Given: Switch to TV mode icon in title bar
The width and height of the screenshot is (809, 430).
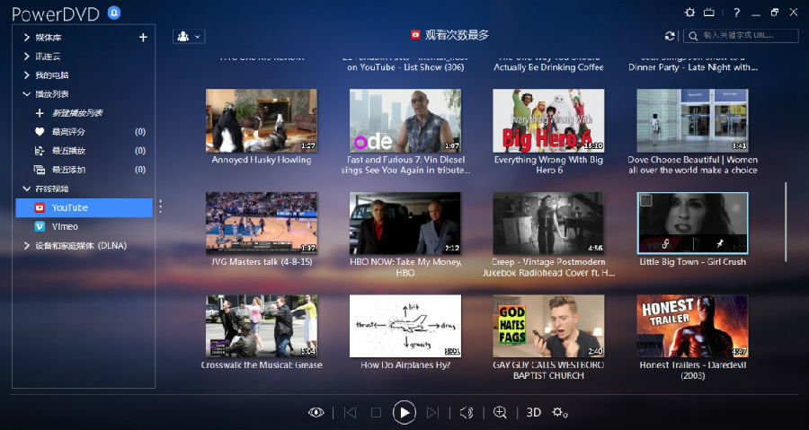Looking at the screenshot, I should click(x=709, y=13).
